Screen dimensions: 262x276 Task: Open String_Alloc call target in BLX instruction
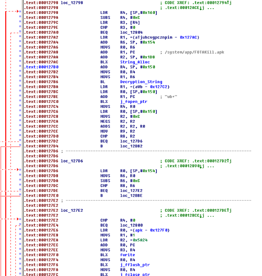(135, 62)
